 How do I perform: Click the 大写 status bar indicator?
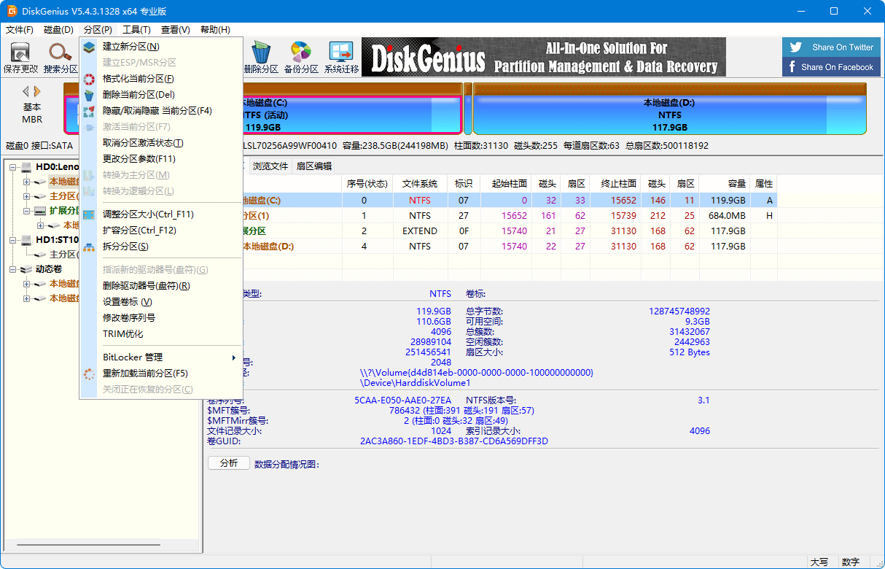tap(819, 562)
